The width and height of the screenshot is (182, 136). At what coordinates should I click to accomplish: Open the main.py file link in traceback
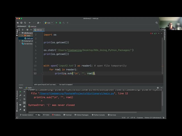77,93
